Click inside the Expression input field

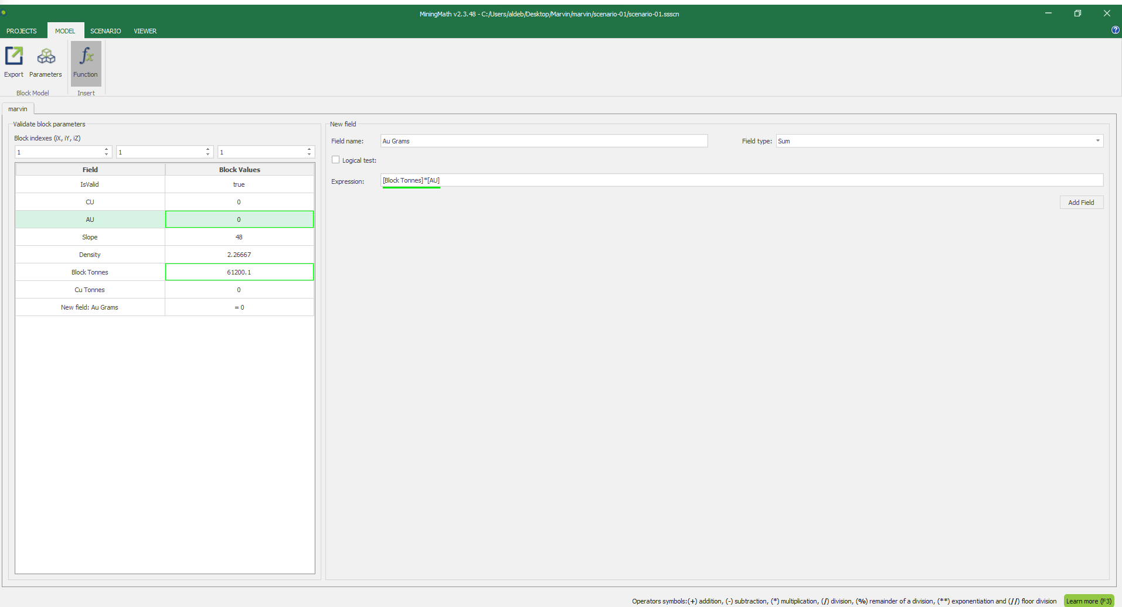[x=742, y=180]
